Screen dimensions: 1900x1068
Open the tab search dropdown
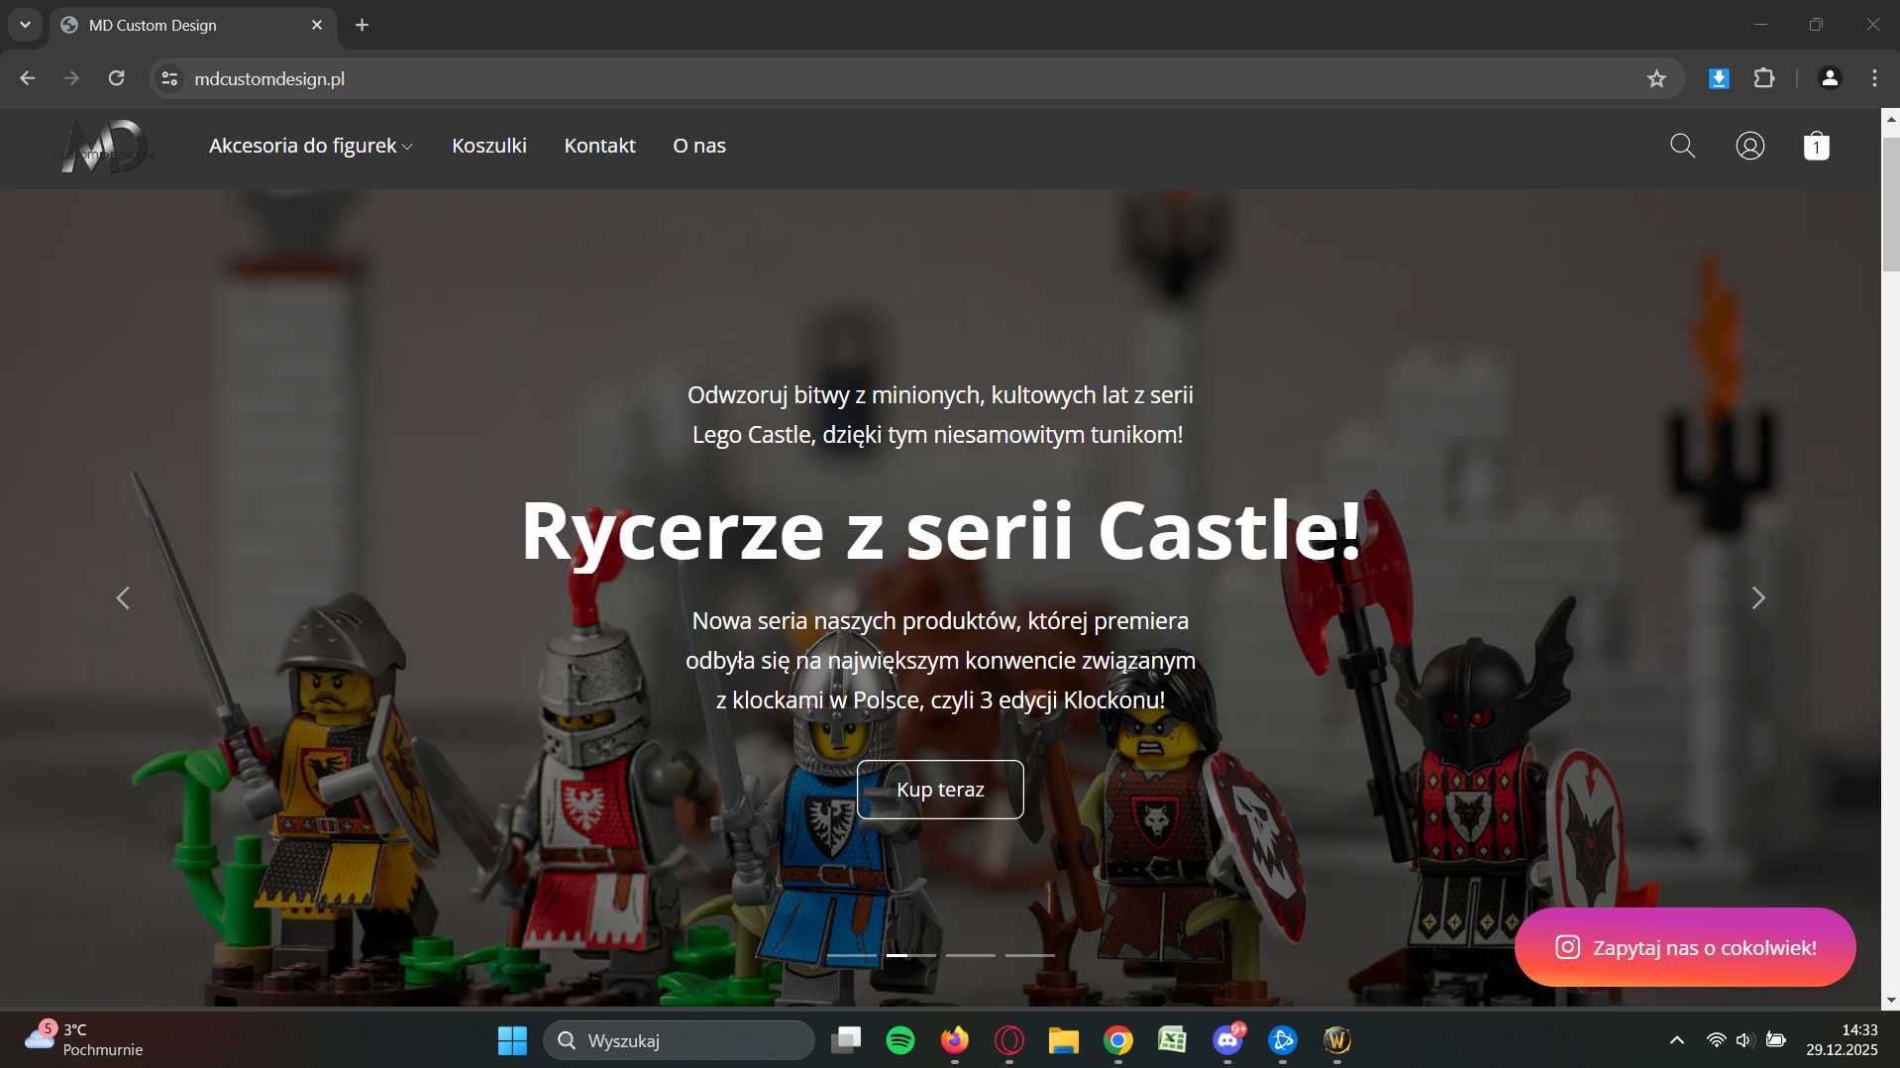pyautogui.click(x=25, y=25)
